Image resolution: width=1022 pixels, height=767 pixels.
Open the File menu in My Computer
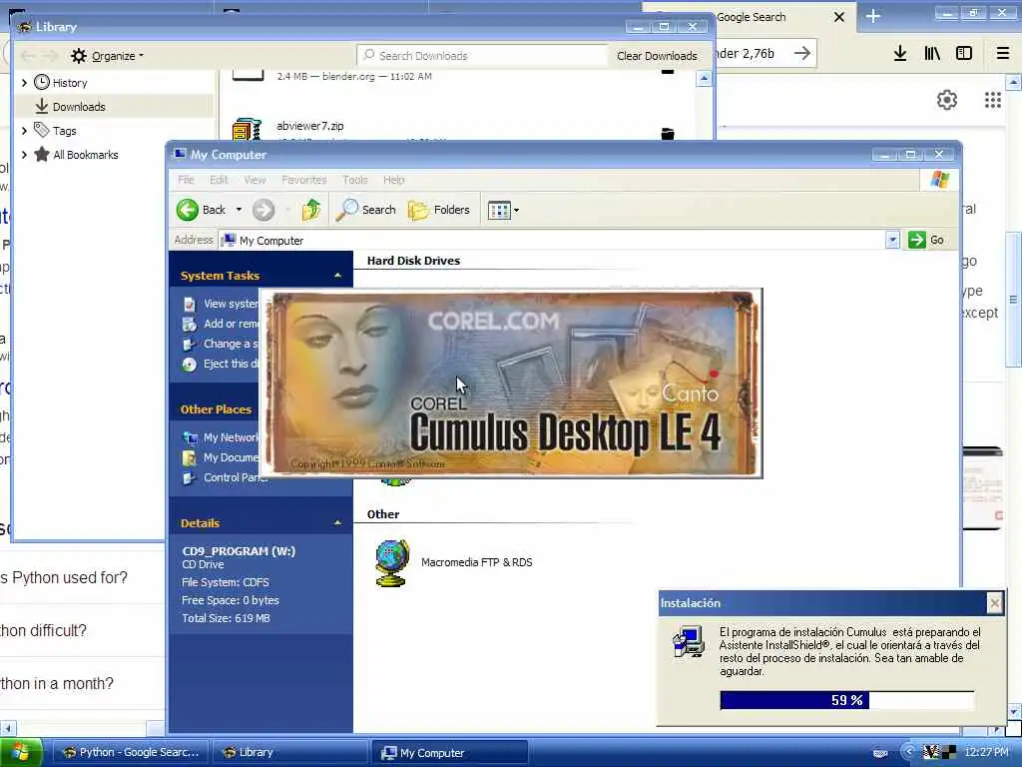click(186, 180)
